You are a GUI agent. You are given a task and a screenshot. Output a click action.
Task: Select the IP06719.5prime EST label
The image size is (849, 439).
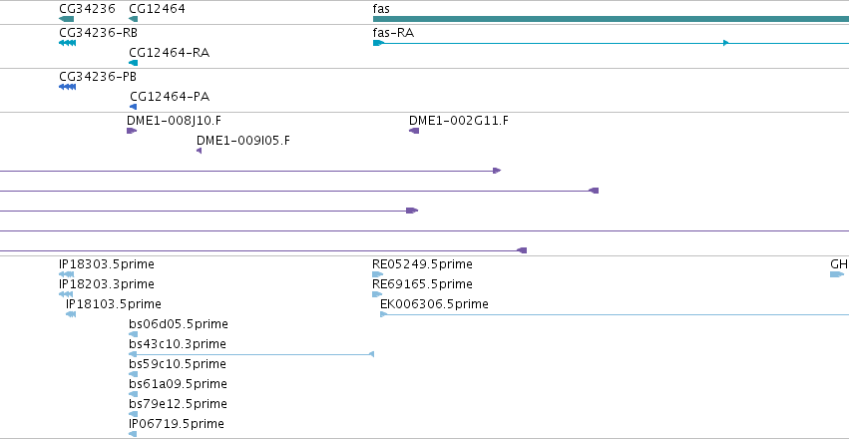[x=177, y=424]
